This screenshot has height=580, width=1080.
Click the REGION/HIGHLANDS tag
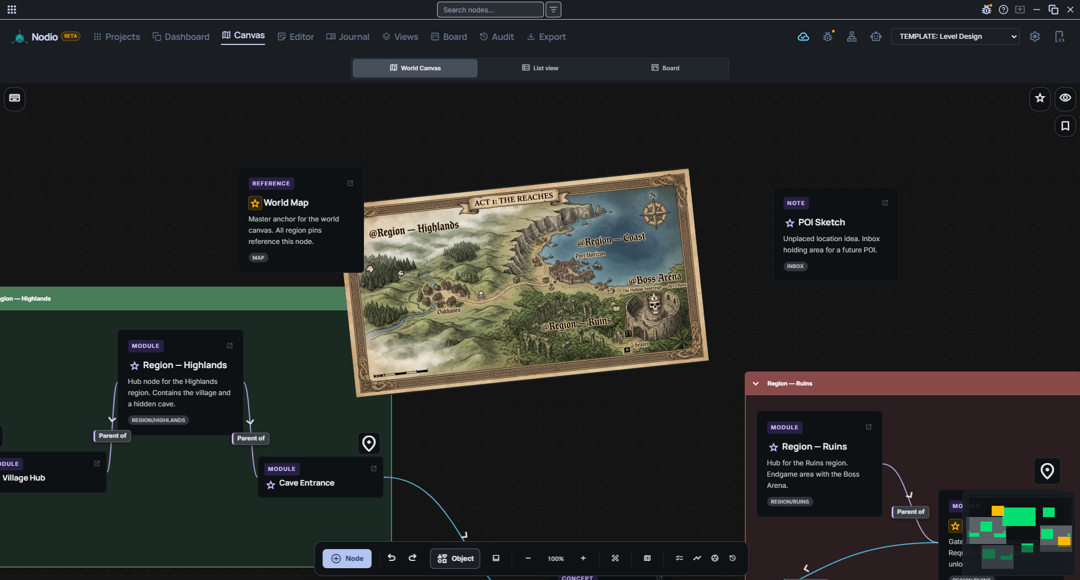point(158,420)
